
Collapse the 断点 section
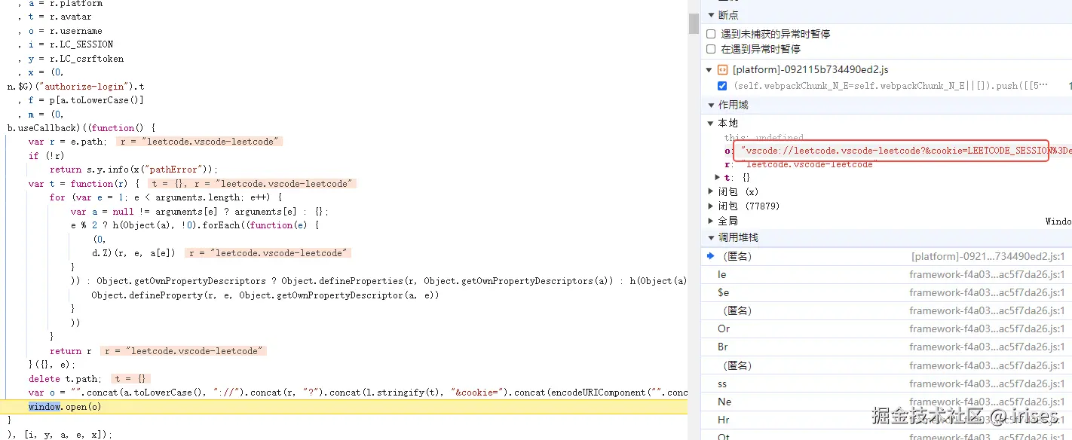709,15
